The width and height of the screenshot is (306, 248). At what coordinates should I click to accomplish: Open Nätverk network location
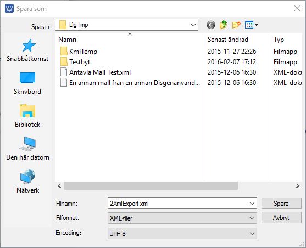27,181
